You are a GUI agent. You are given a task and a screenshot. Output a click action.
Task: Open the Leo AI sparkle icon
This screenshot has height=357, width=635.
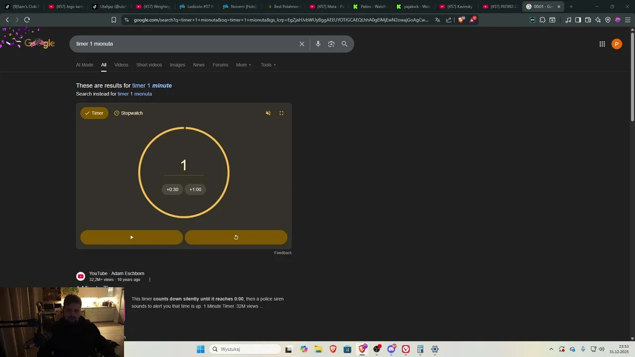[598, 20]
